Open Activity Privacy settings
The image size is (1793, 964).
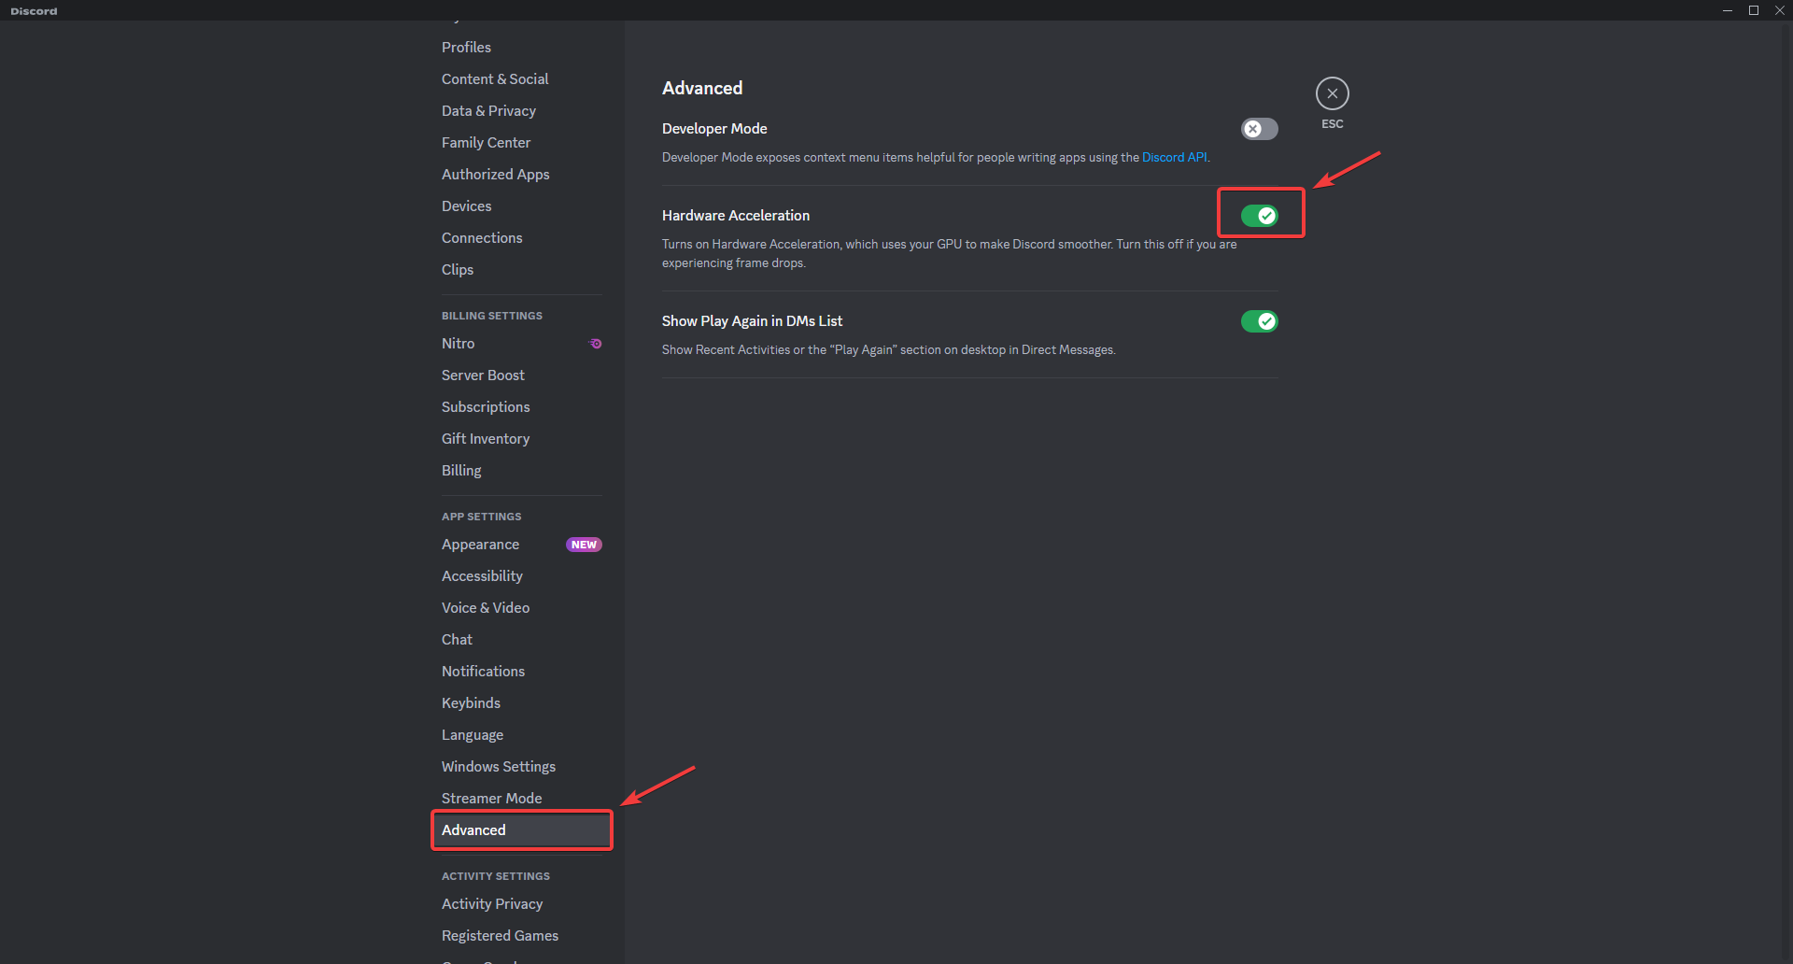coord(492,904)
